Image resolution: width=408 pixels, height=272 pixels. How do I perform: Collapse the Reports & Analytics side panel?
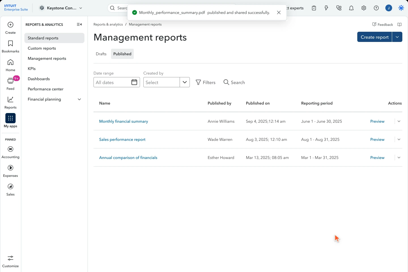(x=79, y=25)
